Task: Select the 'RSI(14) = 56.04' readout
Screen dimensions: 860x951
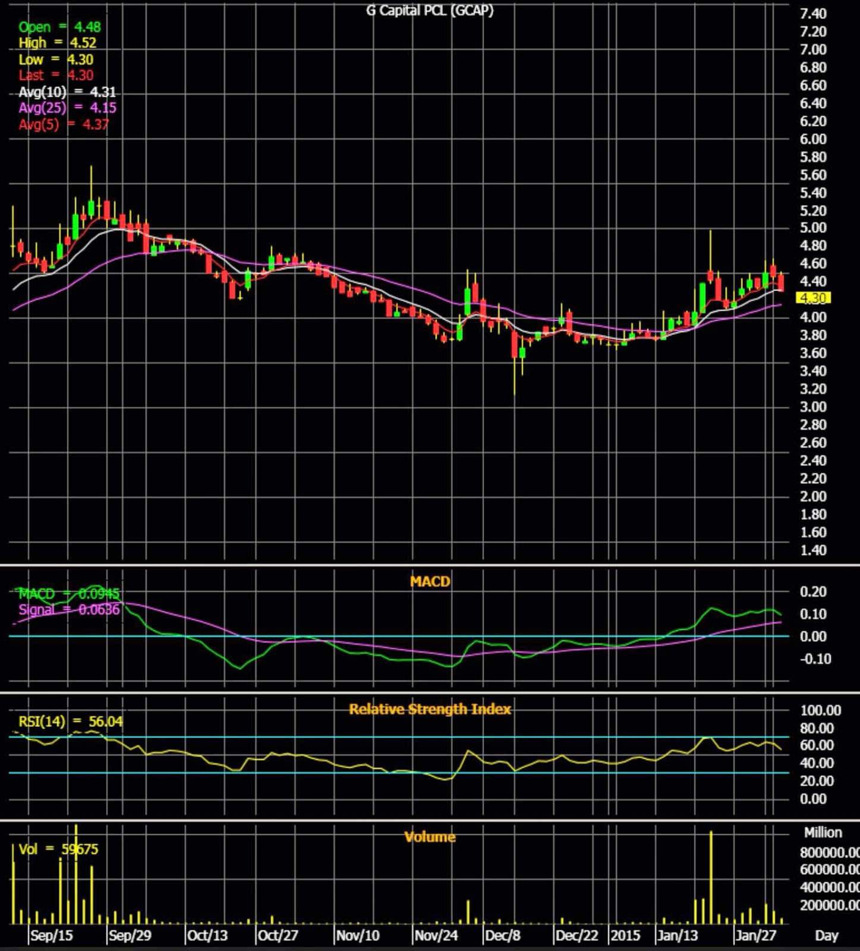Action: coord(71,722)
